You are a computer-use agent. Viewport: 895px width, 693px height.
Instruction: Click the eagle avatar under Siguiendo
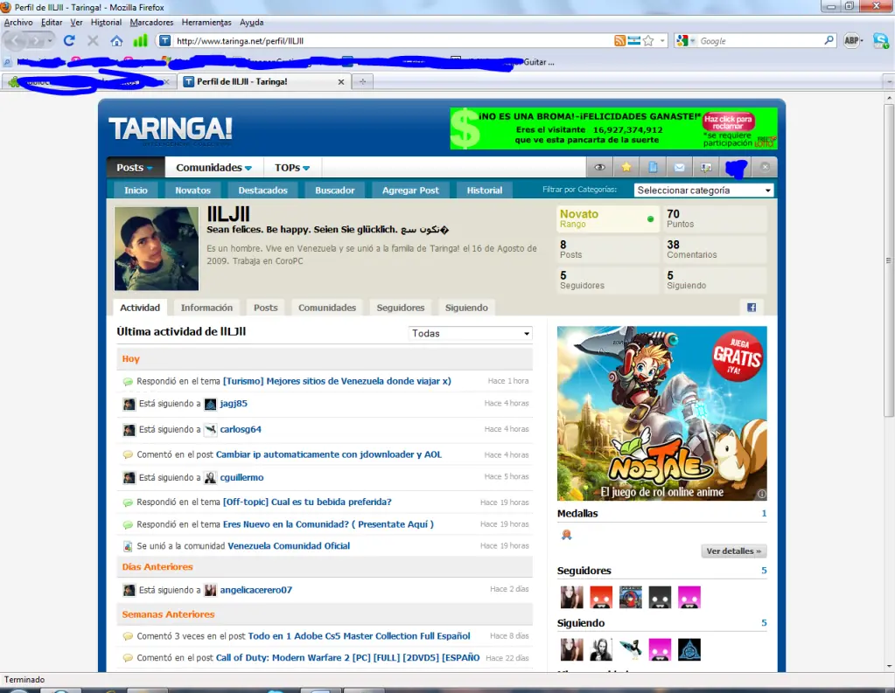631,649
